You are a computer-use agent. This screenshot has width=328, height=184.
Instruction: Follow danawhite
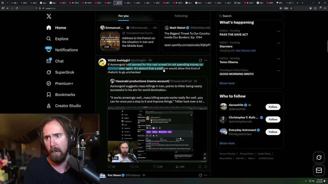tap(273, 107)
